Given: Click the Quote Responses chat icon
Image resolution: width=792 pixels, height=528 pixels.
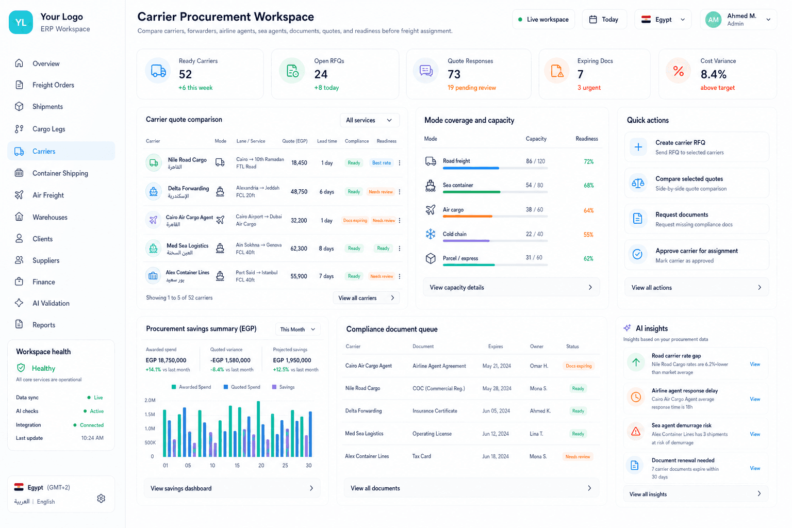Looking at the screenshot, I should click(x=426, y=71).
